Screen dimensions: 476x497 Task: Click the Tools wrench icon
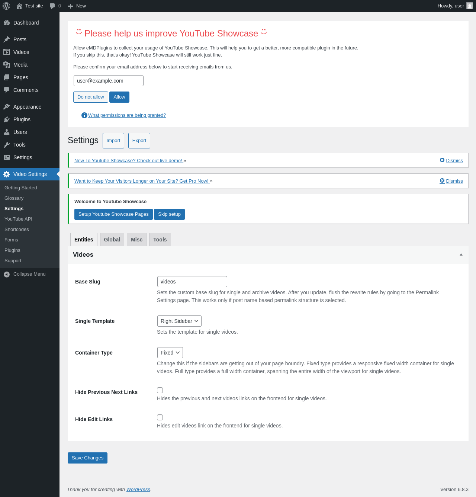click(x=7, y=145)
